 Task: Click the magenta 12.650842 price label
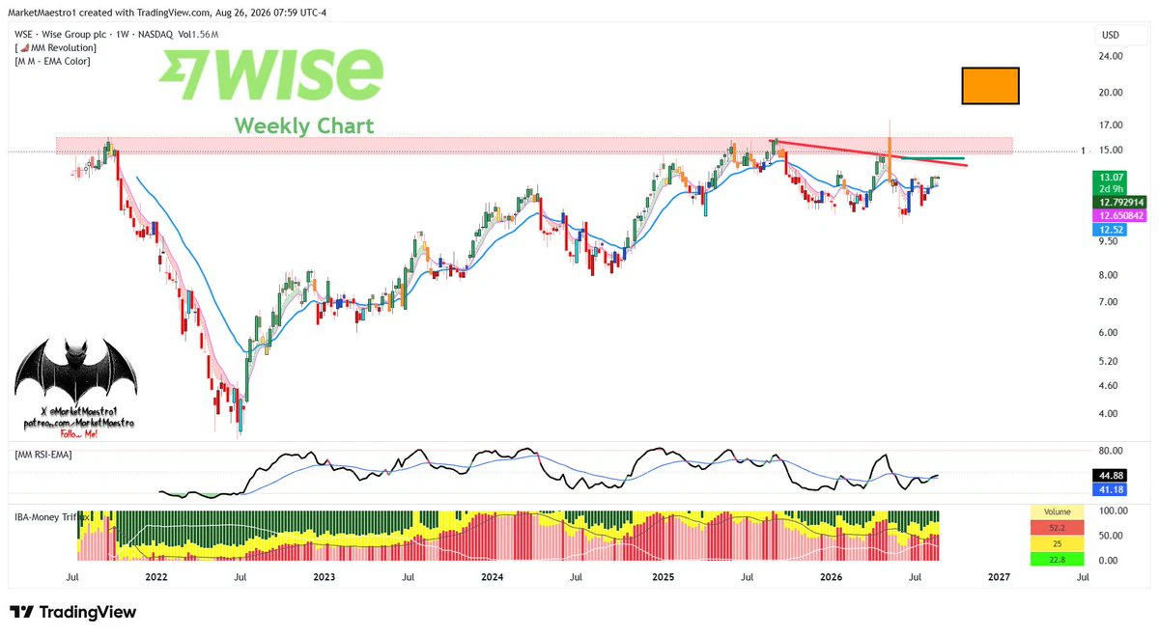pyautogui.click(x=1118, y=215)
